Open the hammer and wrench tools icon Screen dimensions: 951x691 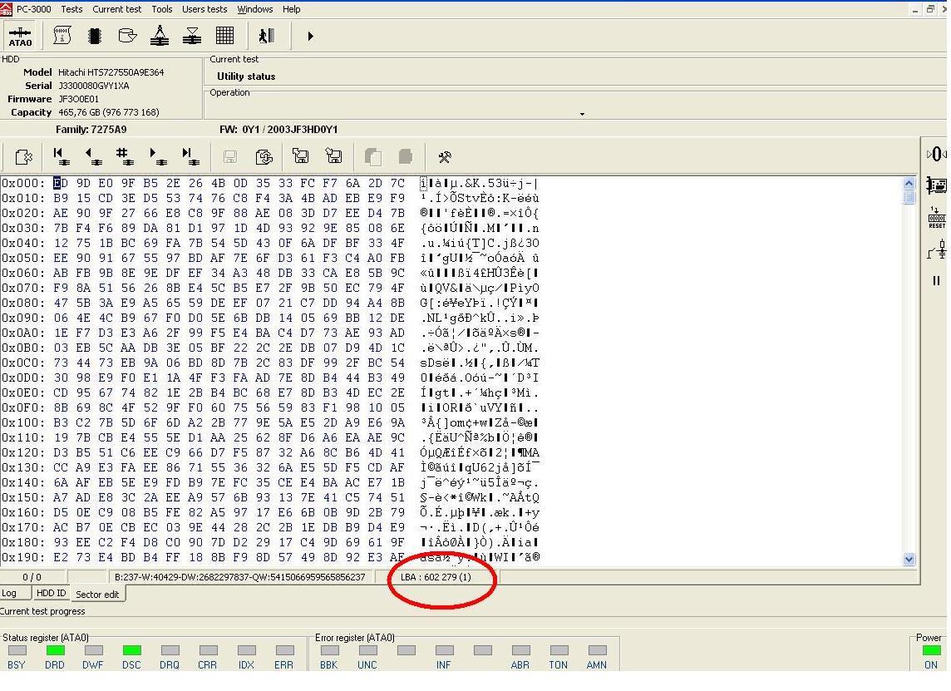pos(445,157)
